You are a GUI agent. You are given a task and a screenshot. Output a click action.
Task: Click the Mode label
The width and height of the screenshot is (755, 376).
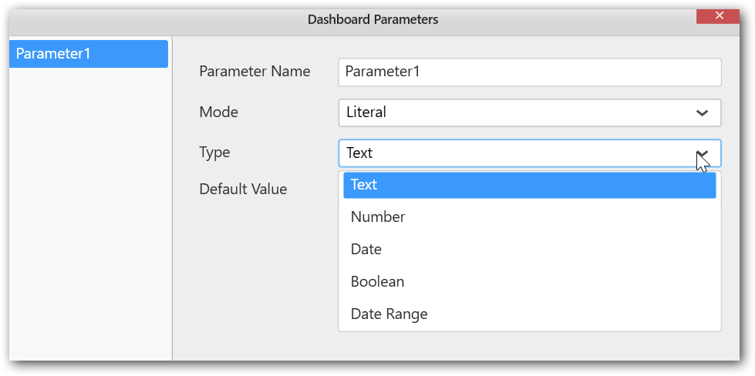218,112
